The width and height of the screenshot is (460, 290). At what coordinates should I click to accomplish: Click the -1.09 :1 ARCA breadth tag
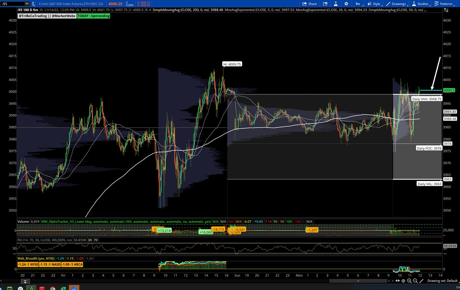click(72, 264)
